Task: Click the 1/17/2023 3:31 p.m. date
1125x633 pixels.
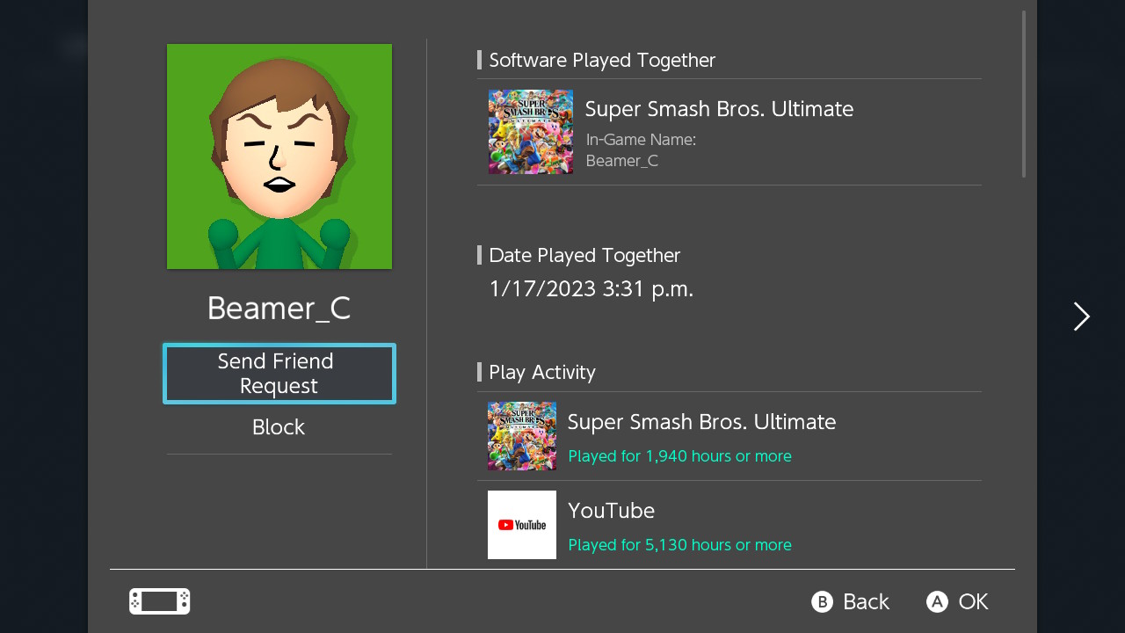Action: click(592, 288)
